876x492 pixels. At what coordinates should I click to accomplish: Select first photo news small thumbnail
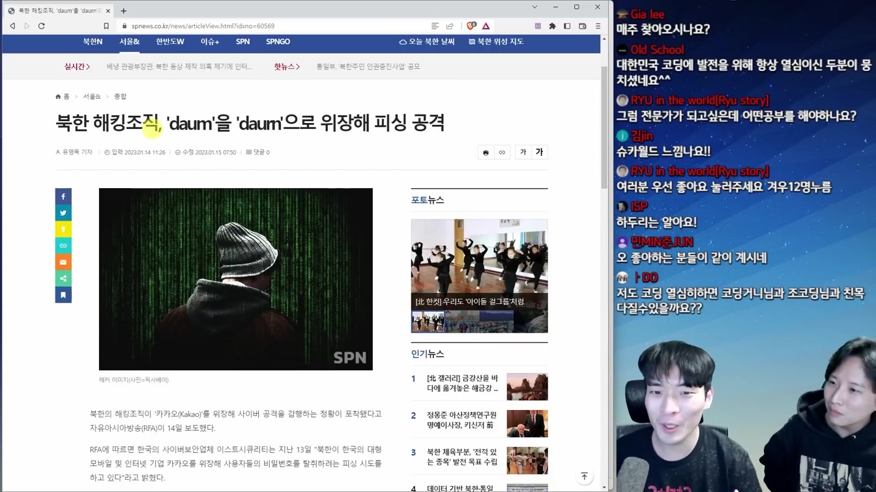pos(428,321)
